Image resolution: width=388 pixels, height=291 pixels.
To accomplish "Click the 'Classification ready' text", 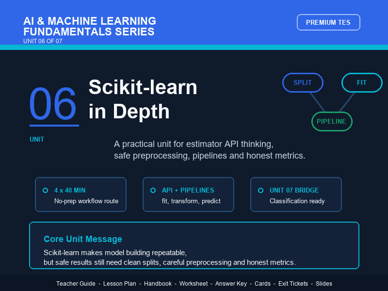I will pos(297,201).
